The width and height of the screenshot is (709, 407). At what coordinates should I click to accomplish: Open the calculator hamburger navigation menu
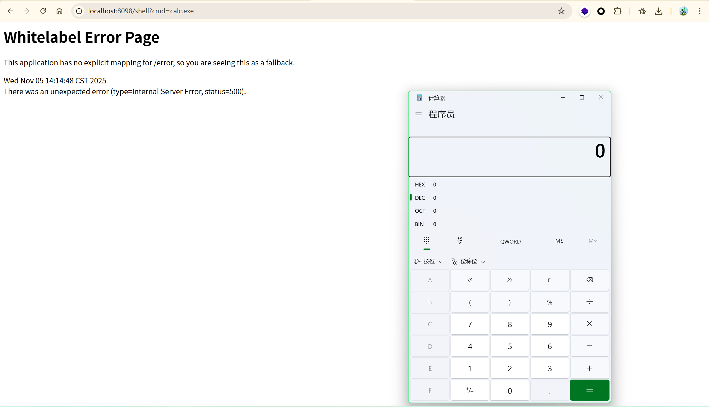pyautogui.click(x=418, y=114)
